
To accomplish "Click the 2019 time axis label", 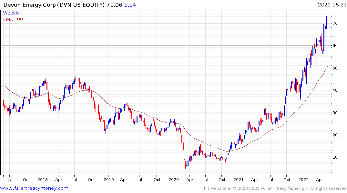I will click(x=109, y=179).
